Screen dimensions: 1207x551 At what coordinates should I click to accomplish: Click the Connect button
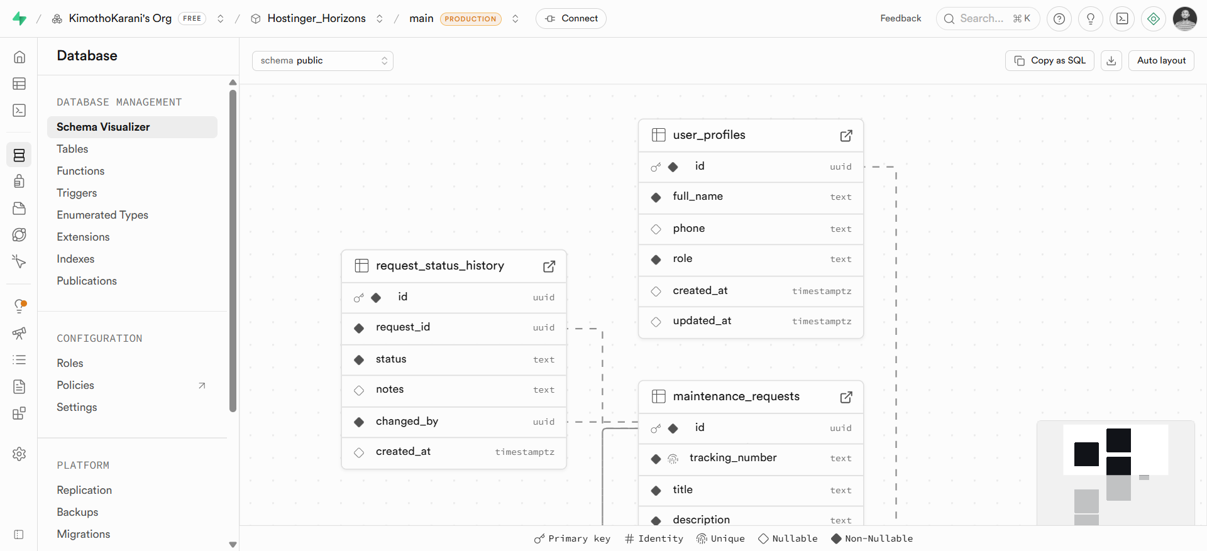pos(571,19)
